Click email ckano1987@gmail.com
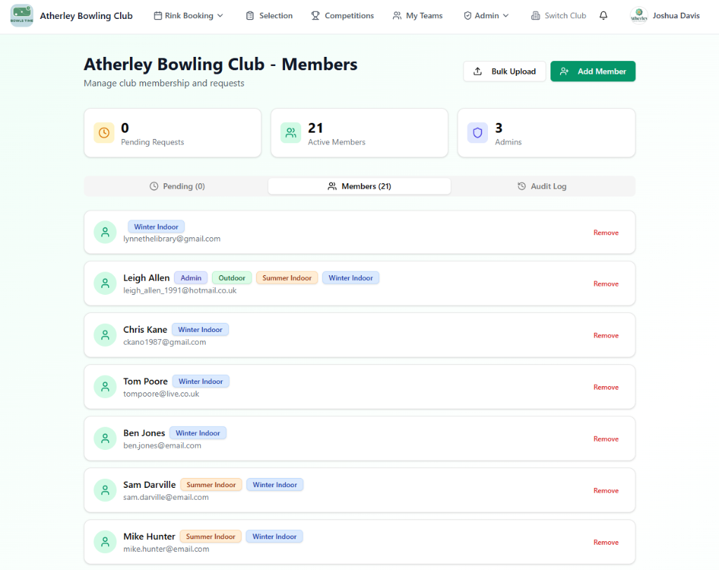This screenshot has width=719, height=570. click(164, 342)
